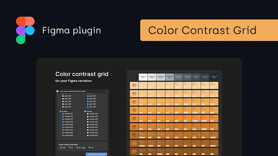Screen dimensions: 278x156
Task: Click the 'Color contrast grid' heading
Action: 82,74
